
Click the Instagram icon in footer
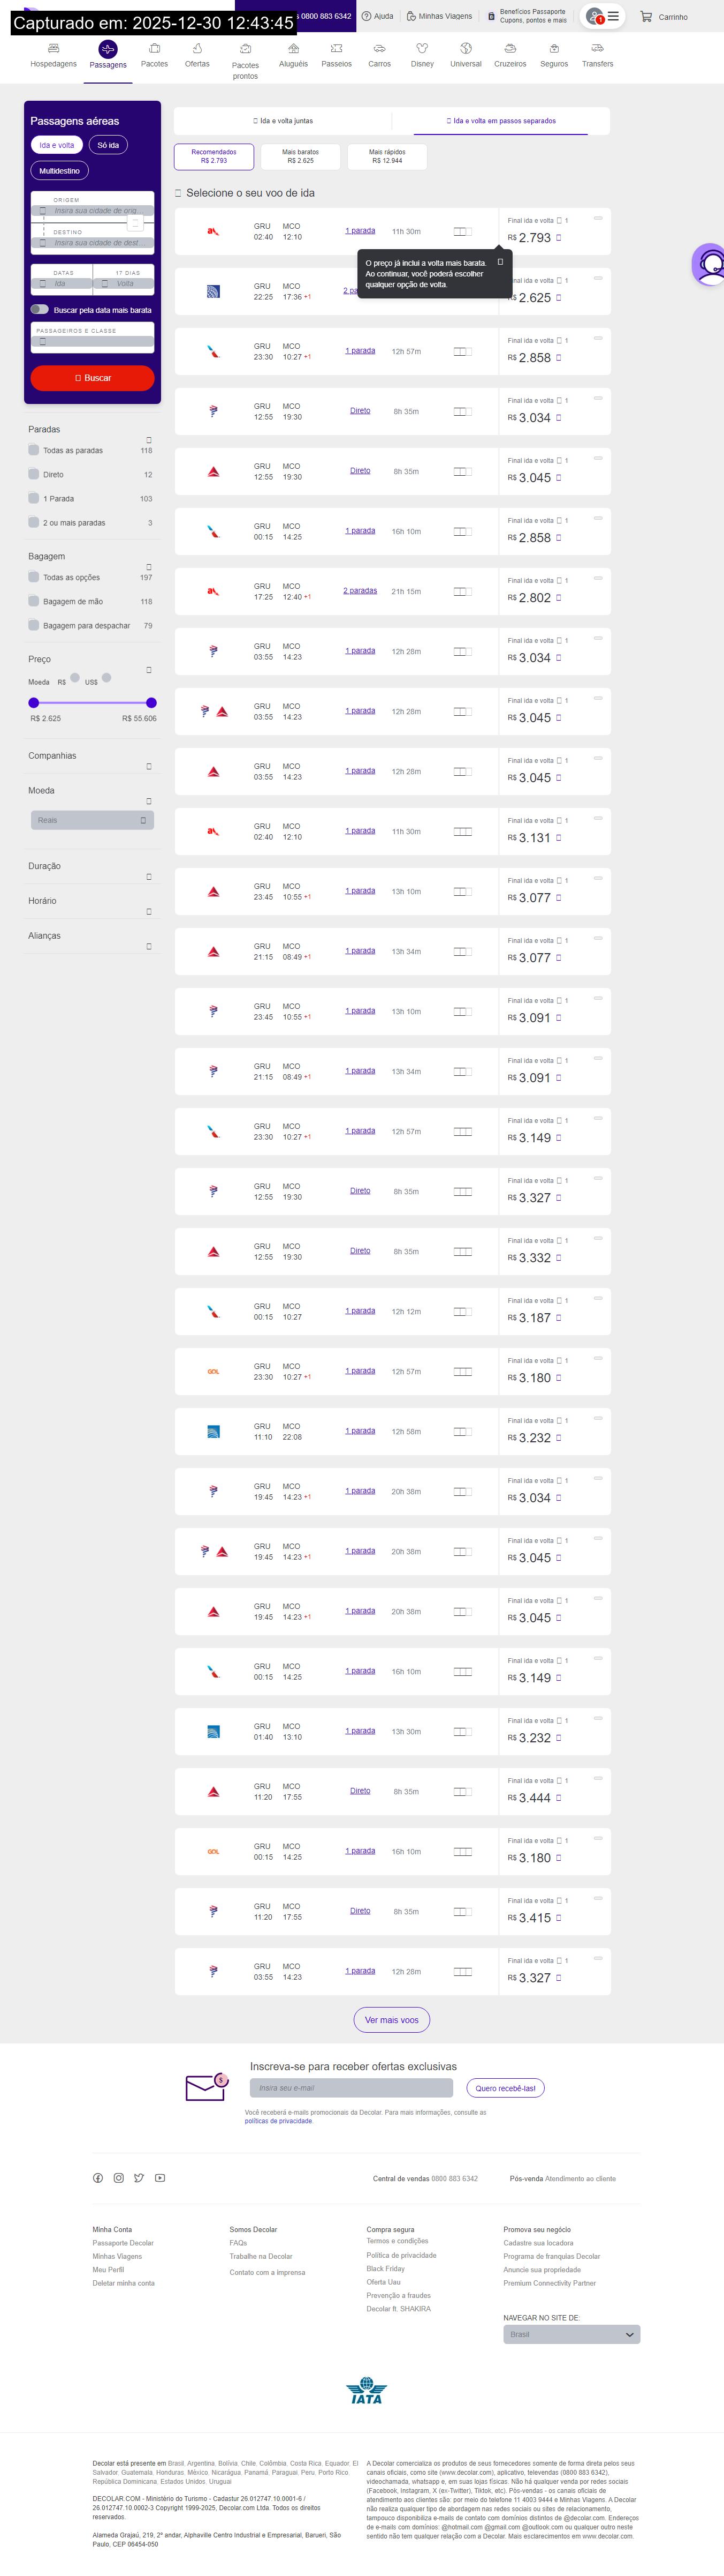point(119,2178)
